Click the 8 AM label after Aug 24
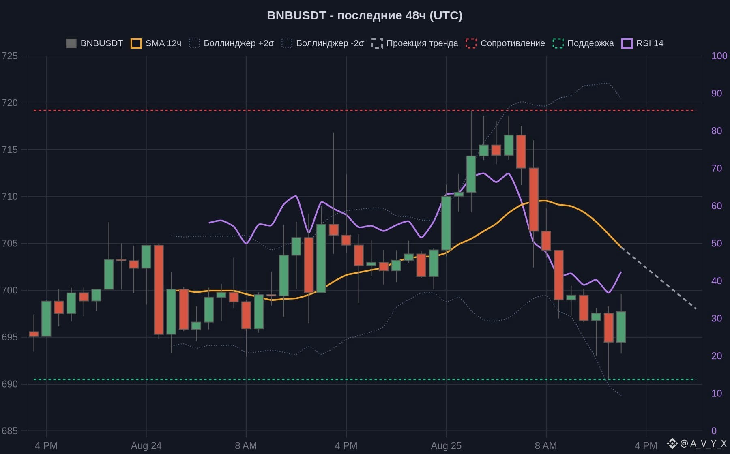Image resolution: width=730 pixels, height=454 pixels. point(246,446)
